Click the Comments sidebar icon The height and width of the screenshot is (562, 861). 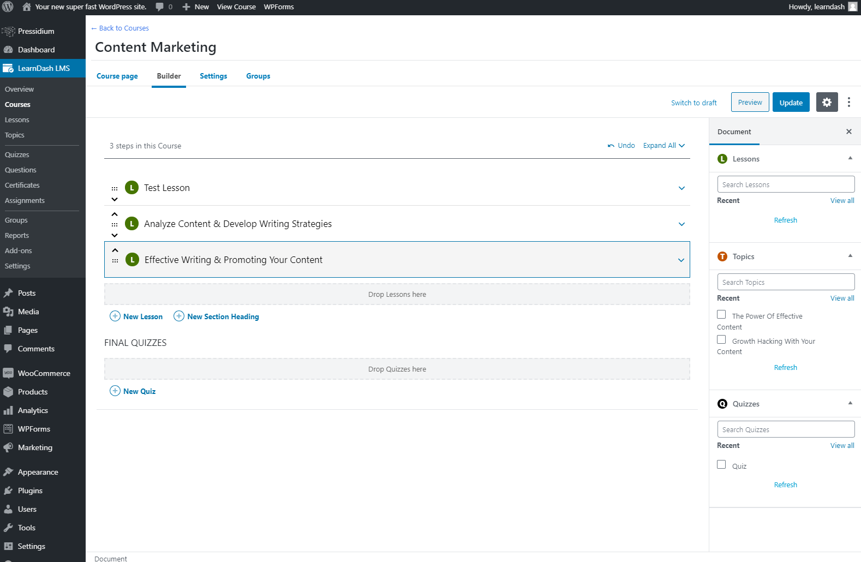(8, 349)
